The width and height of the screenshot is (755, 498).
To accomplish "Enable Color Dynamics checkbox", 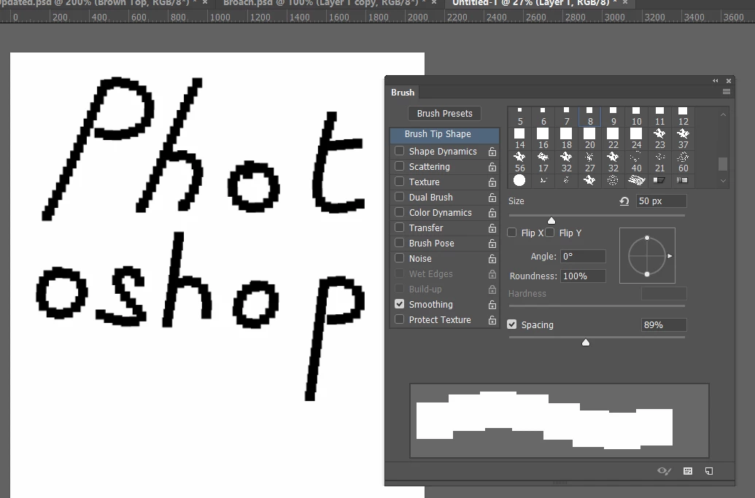I will point(399,212).
